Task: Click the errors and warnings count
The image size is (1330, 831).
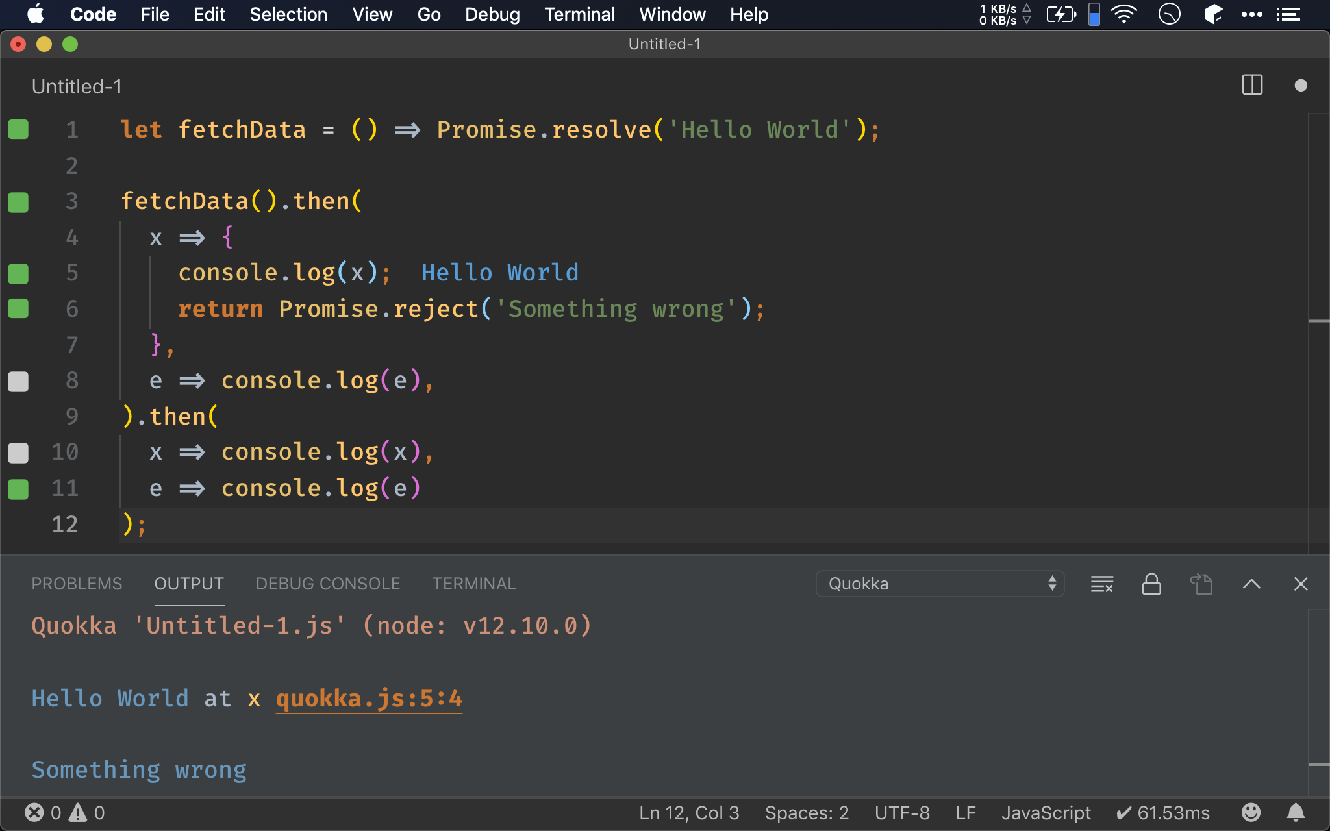Action: [x=64, y=812]
